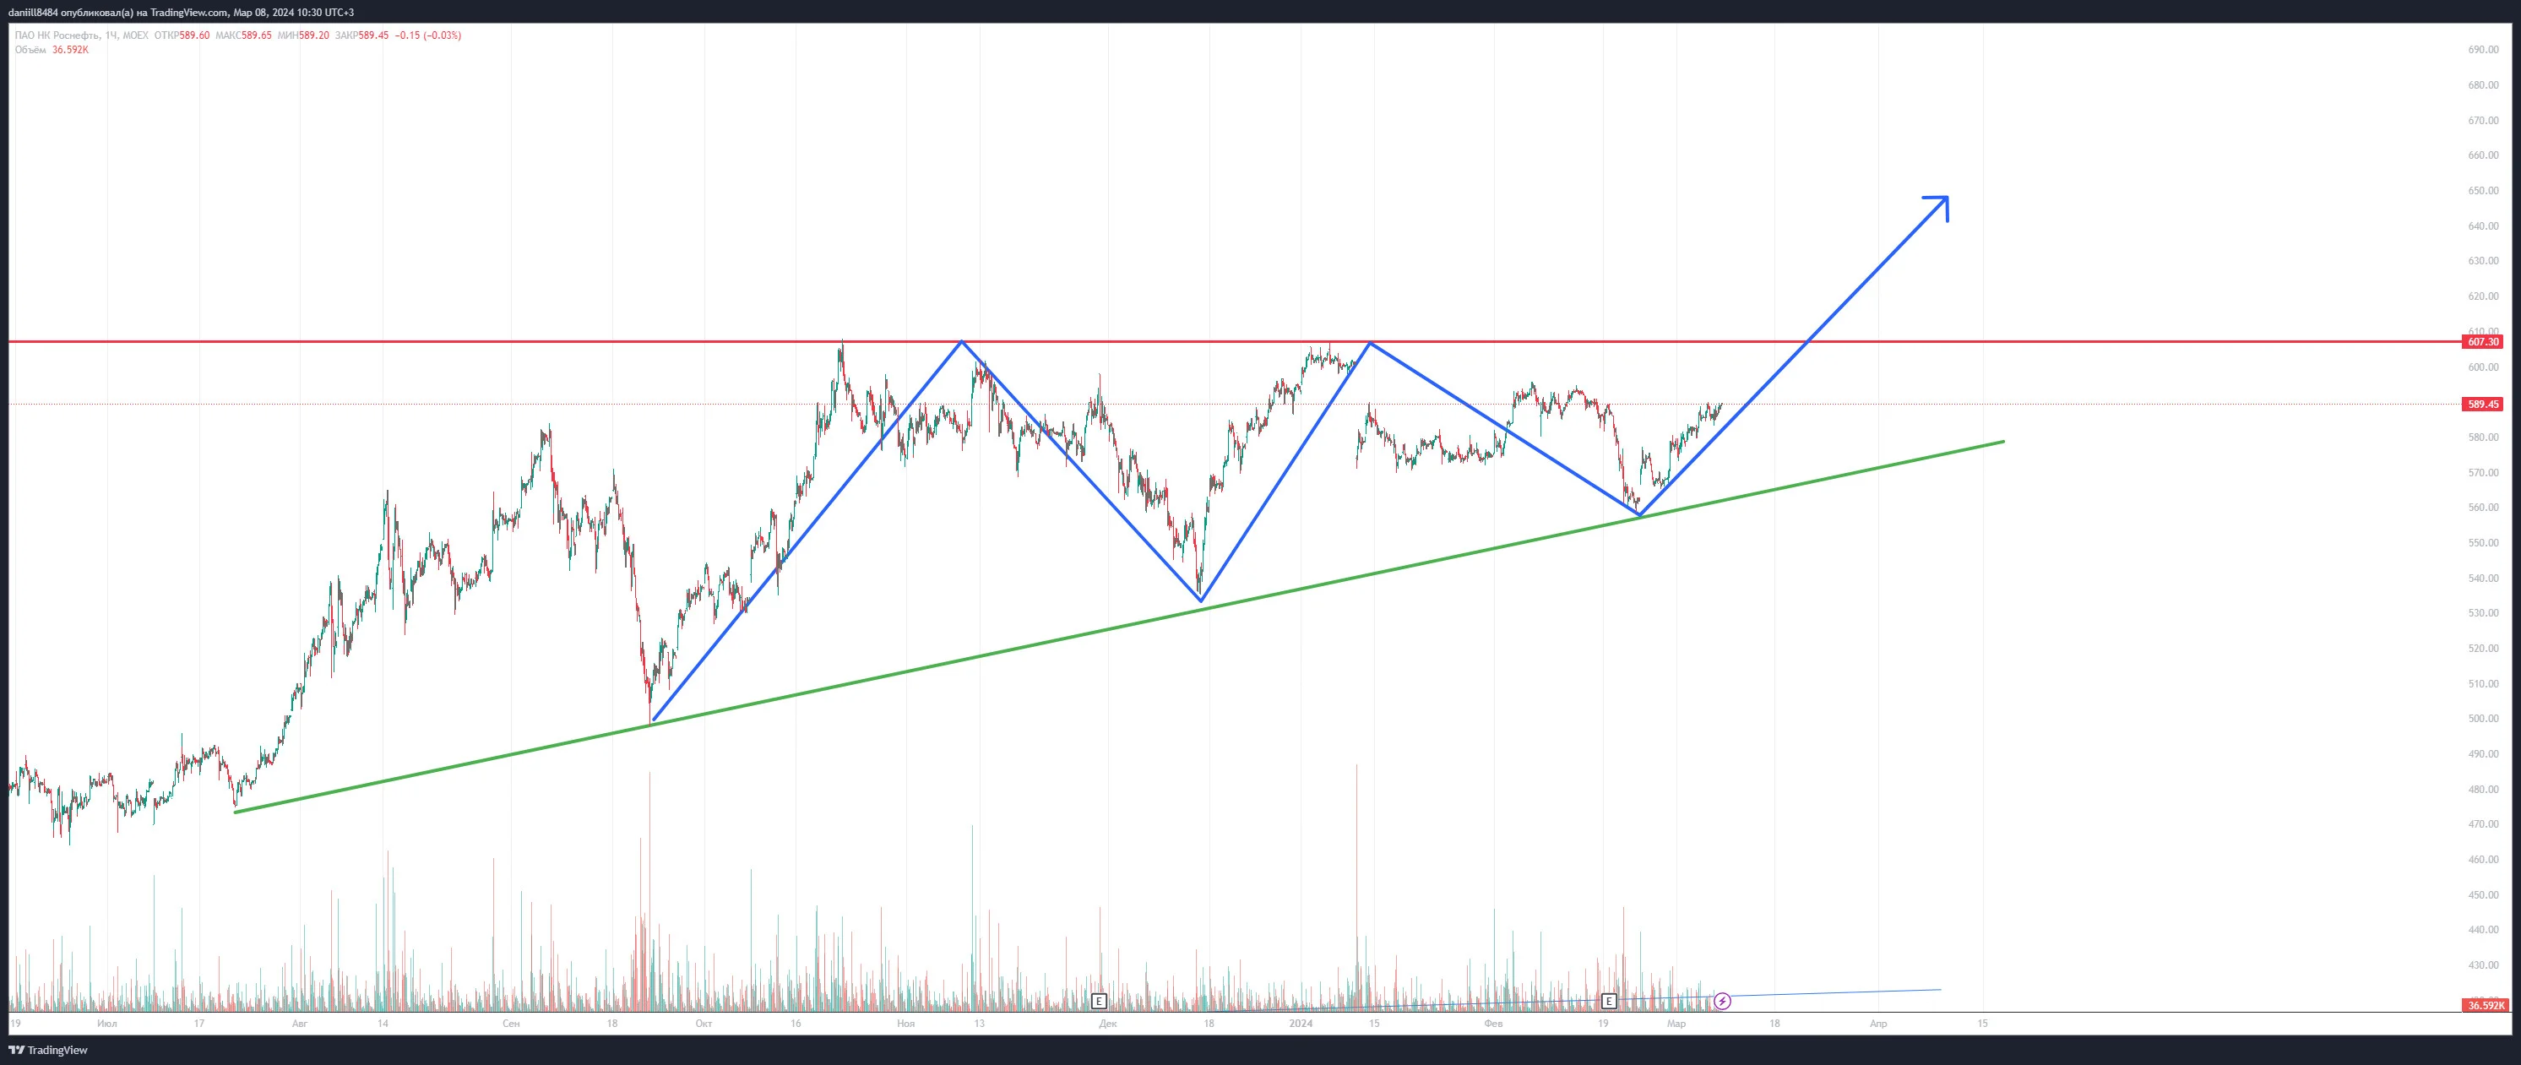This screenshot has width=2521, height=1065.
Task: Open the earnings 'E' marker near 19 February
Action: [x=1609, y=1002]
